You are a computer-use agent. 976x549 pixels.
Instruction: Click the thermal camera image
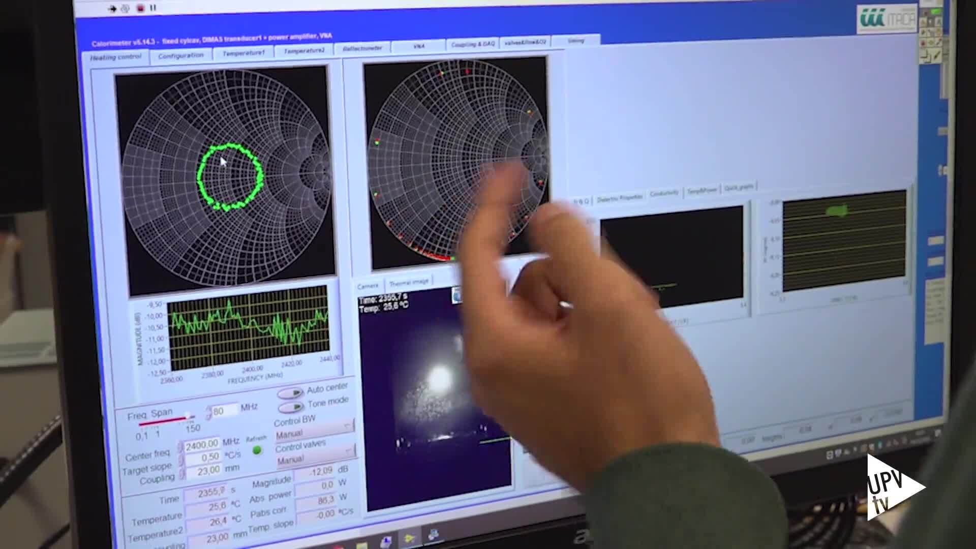[435, 396]
